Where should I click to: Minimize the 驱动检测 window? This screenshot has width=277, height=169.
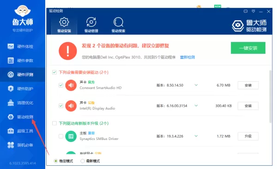point(261,12)
